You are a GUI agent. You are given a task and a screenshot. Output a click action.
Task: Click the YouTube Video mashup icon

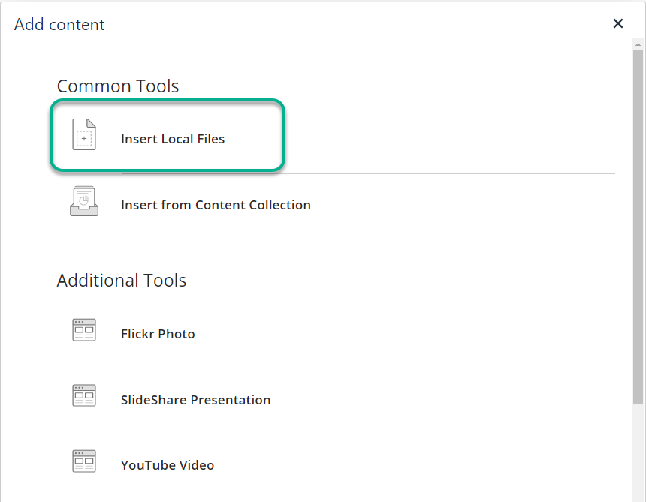[84, 461]
